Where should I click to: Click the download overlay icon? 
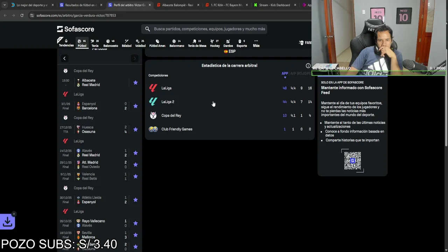coord(7,222)
